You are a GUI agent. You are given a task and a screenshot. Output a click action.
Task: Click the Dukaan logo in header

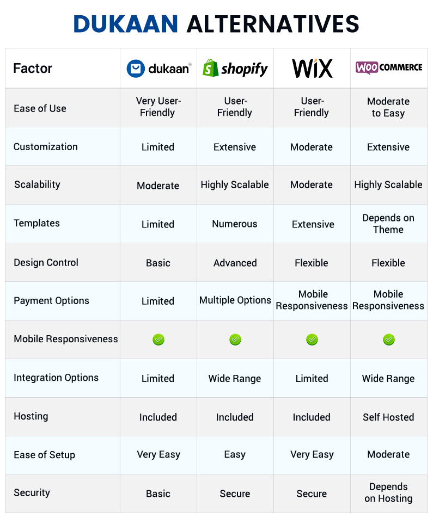point(159,69)
